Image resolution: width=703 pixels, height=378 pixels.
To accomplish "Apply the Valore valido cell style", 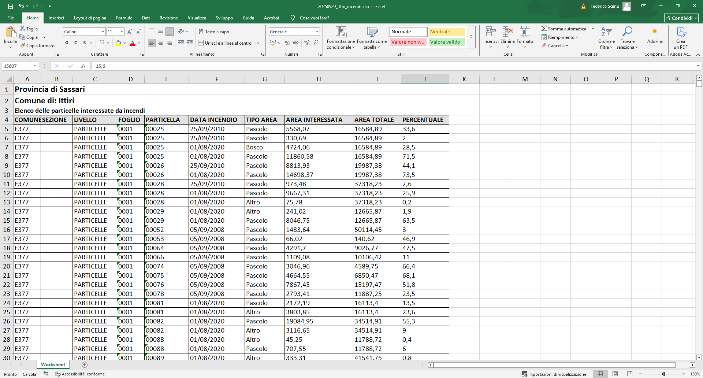I will tap(446, 42).
